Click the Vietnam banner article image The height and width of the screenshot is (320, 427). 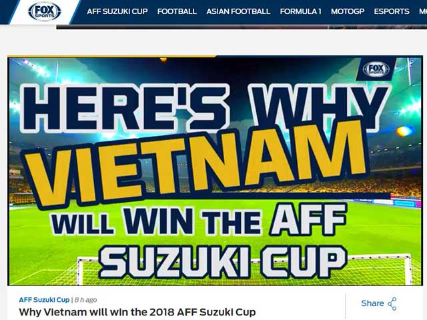point(215,171)
